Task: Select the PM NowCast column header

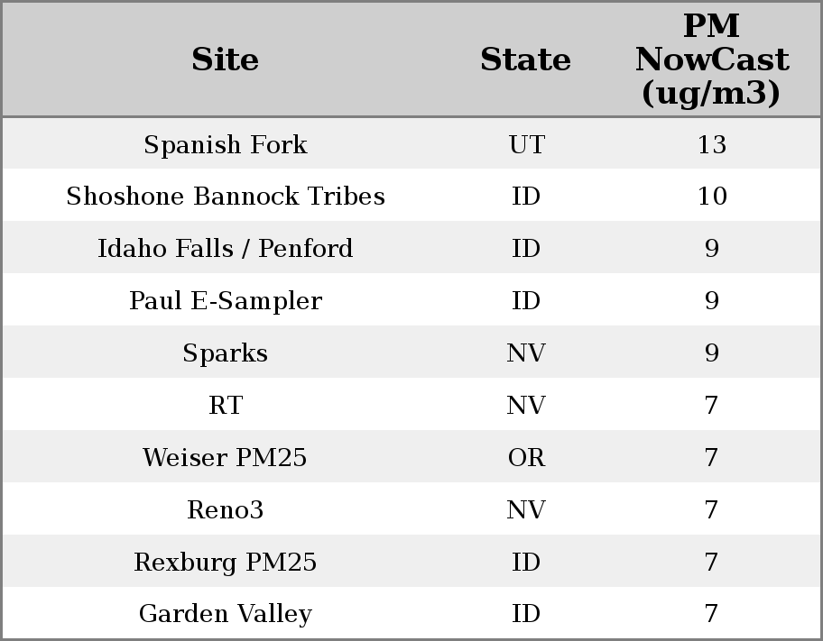Action: (x=711, y=60)
